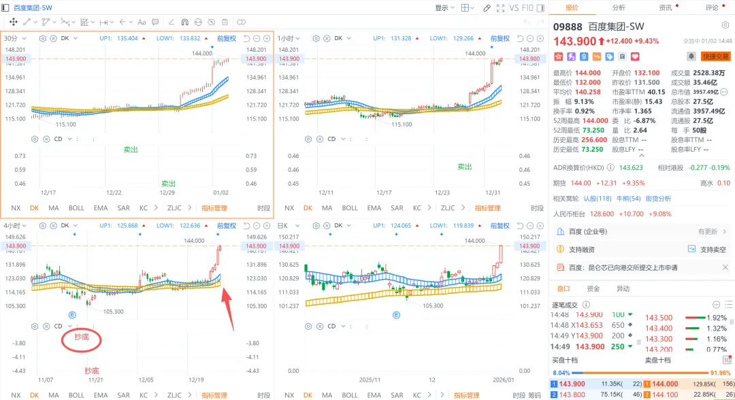Image resolution: width=735 pixels, height=400 pixels.
Task: Open 牛熊(54) link
Action: pos(628,199)
